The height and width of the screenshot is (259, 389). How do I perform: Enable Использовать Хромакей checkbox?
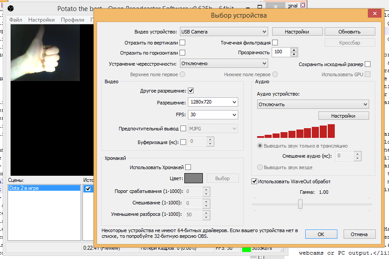click(x=188, y=167)
